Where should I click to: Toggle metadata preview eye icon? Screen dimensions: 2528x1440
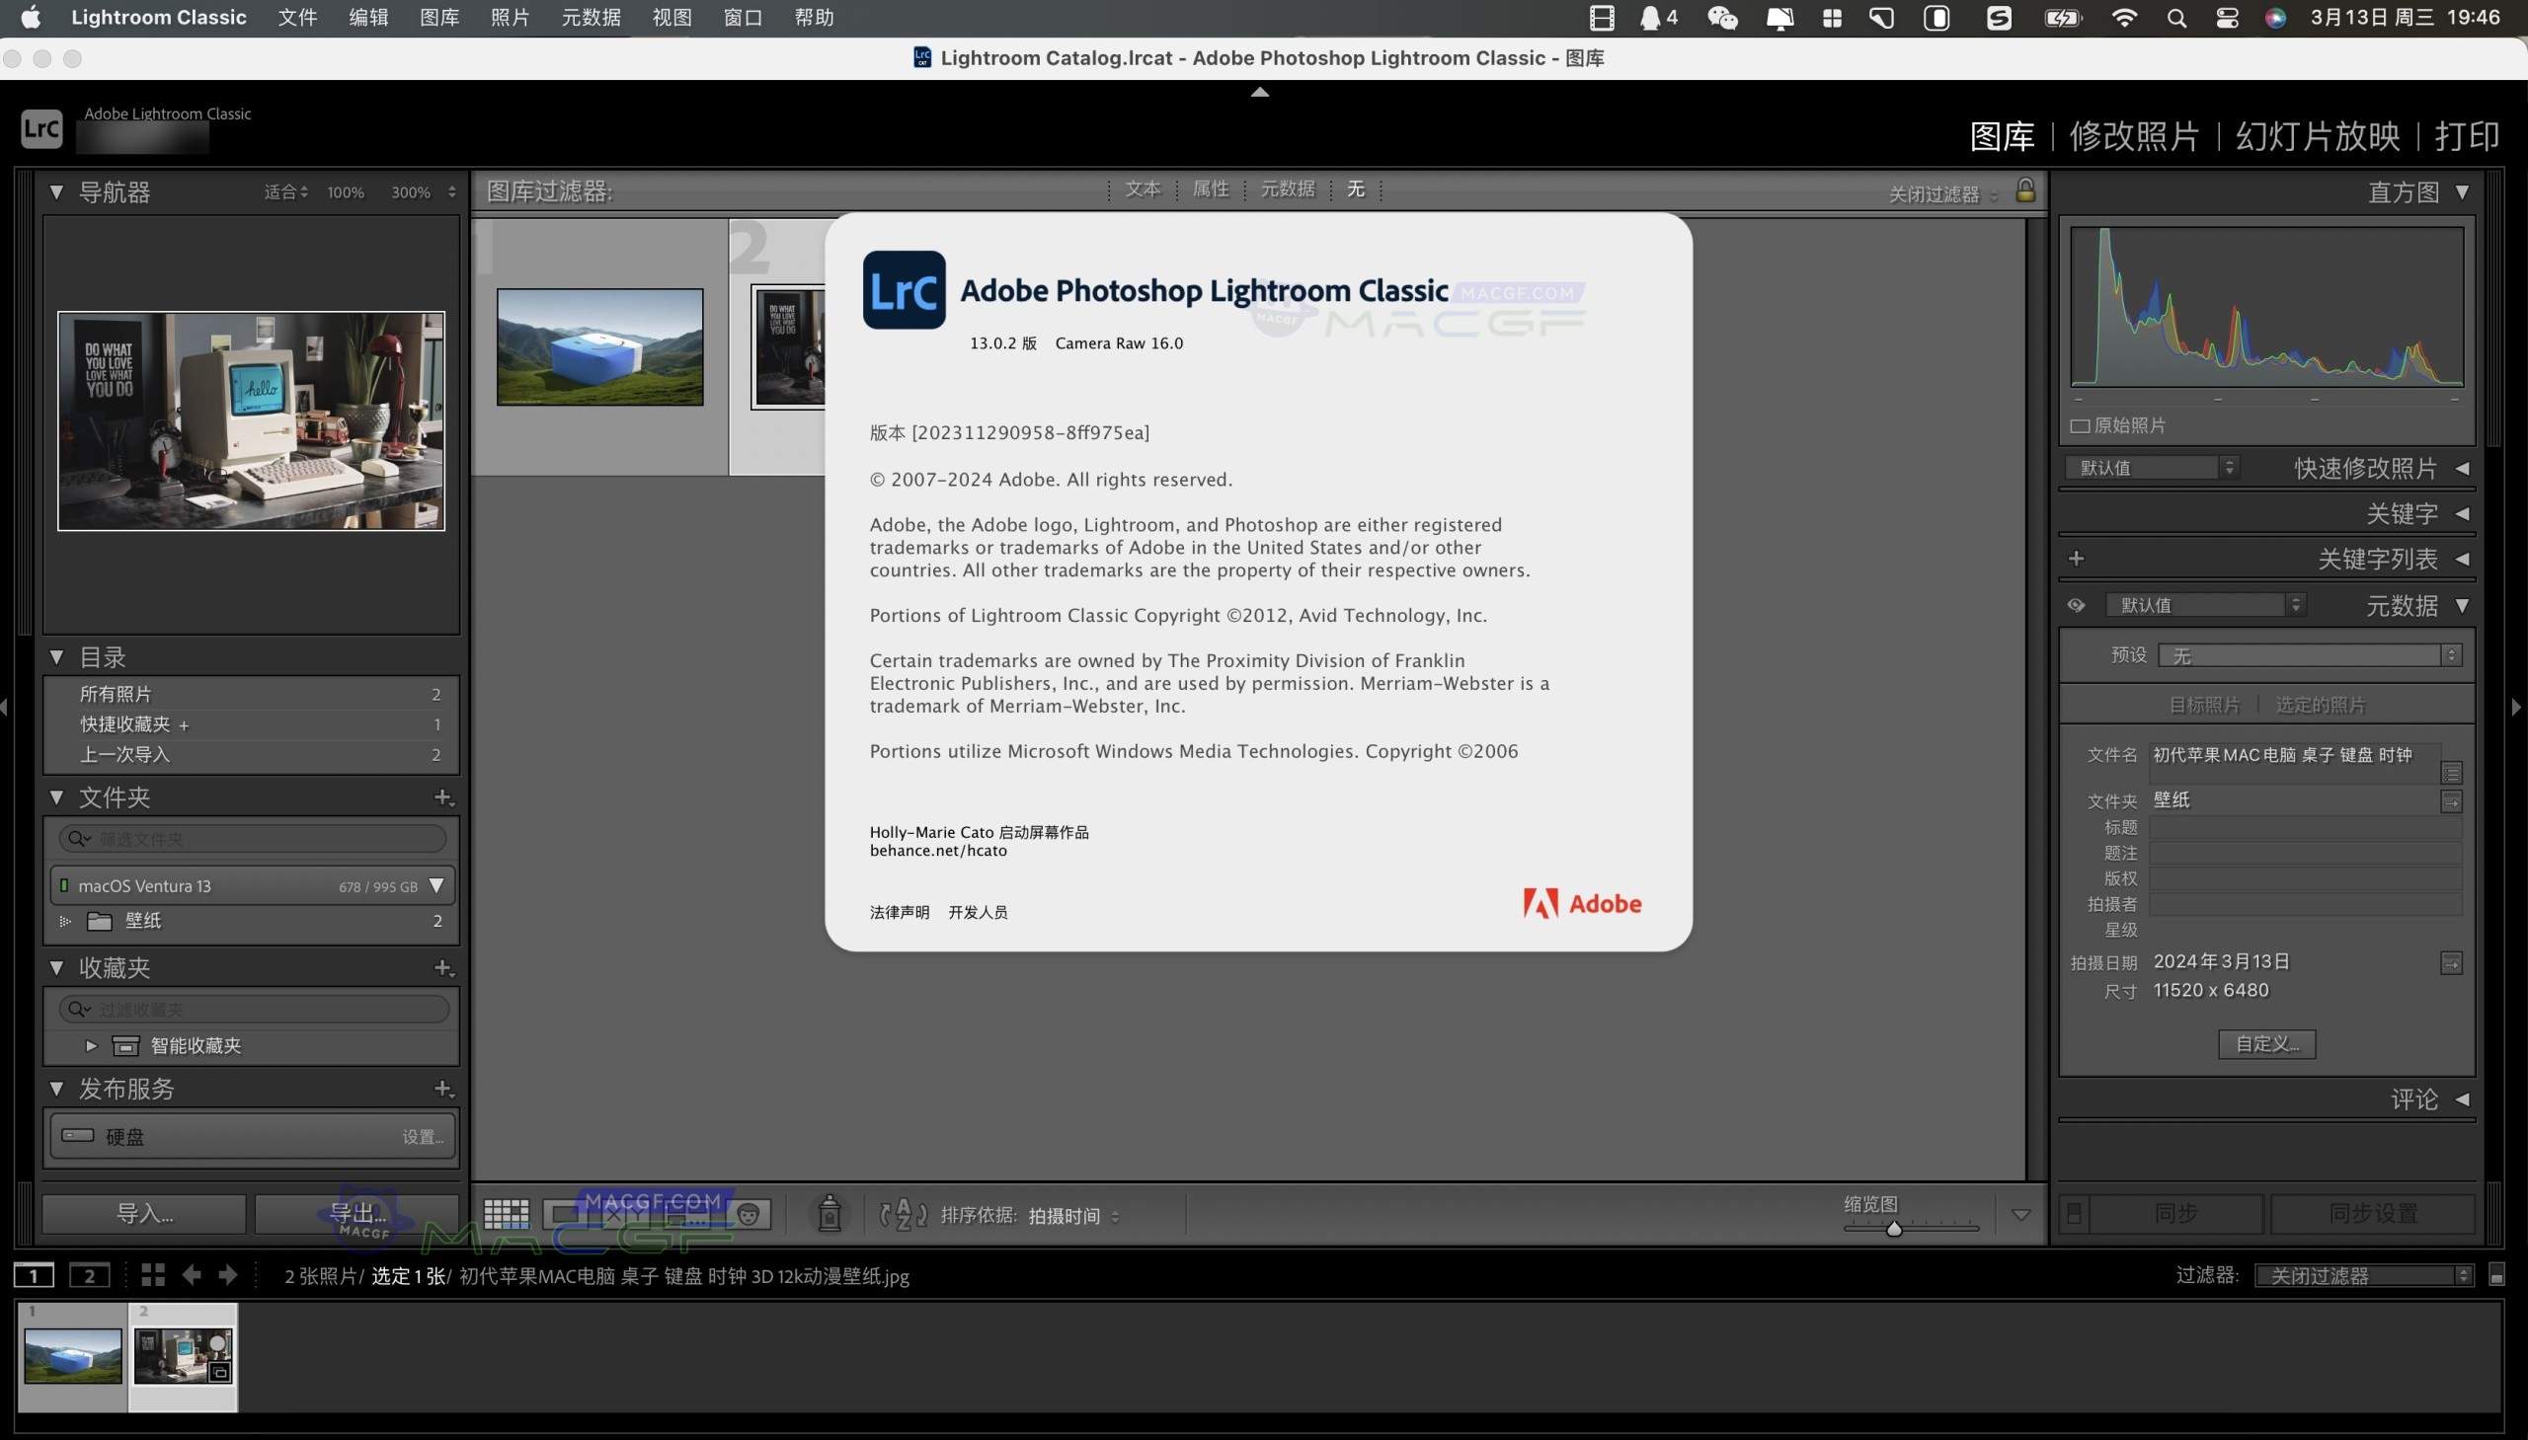click(2077, 604)
